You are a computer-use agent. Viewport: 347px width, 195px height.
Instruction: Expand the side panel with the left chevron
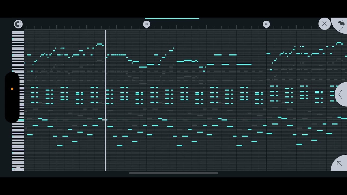(341, 94)
